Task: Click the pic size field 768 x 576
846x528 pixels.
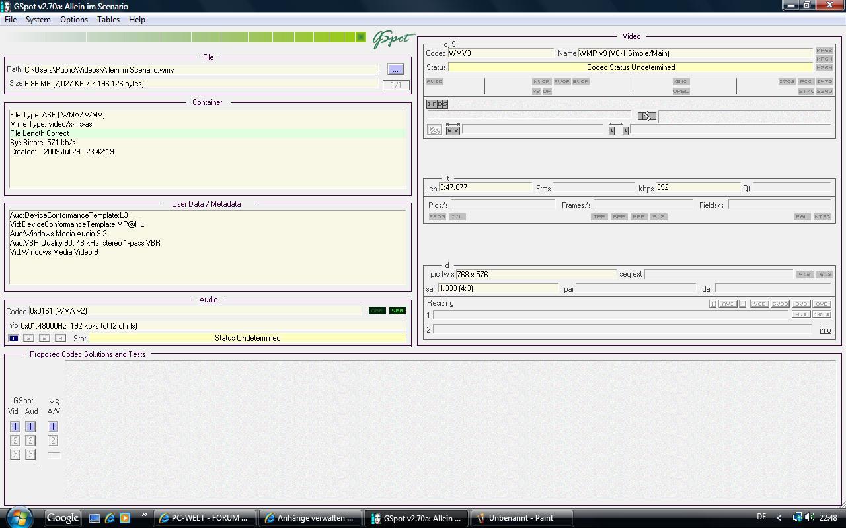Action: [x=535, y=274]
